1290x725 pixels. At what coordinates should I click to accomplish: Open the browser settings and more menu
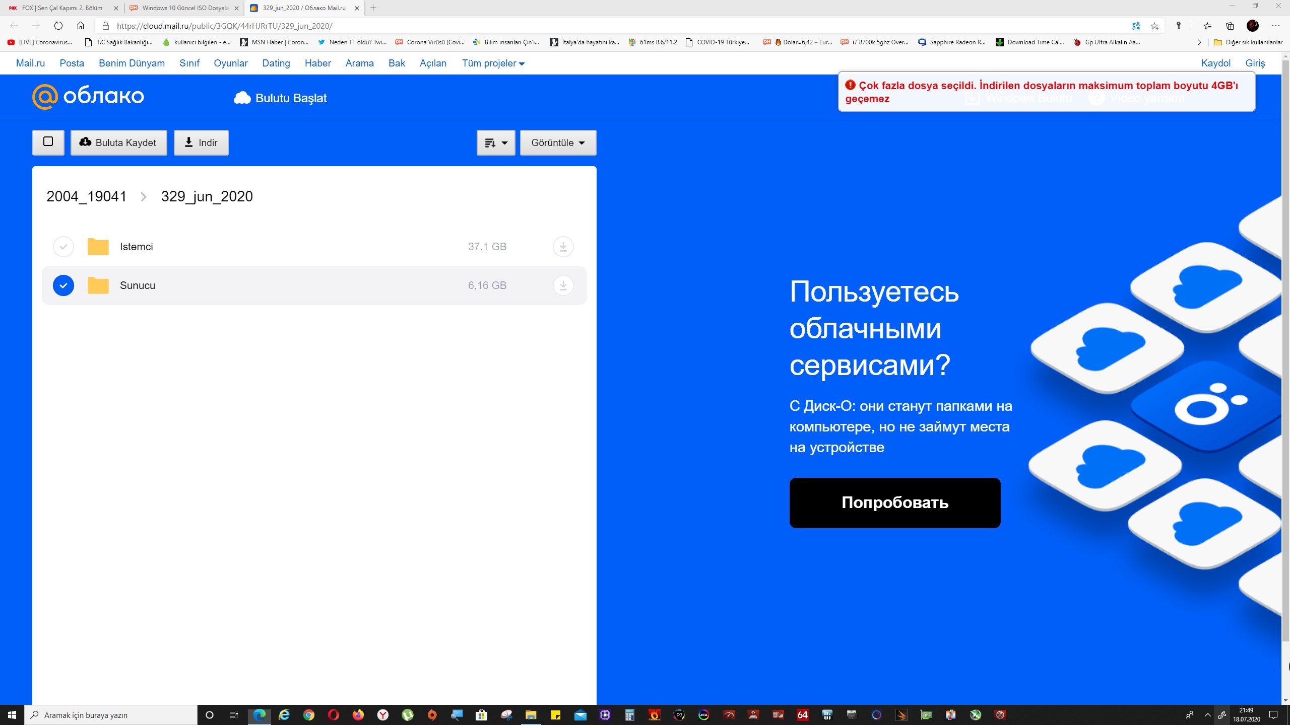[1275, 26]
